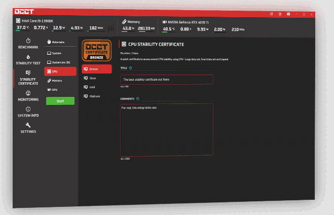334x215 pixels.
Task: Click the Memory stick icon in header
Action: tap(124, 21)
